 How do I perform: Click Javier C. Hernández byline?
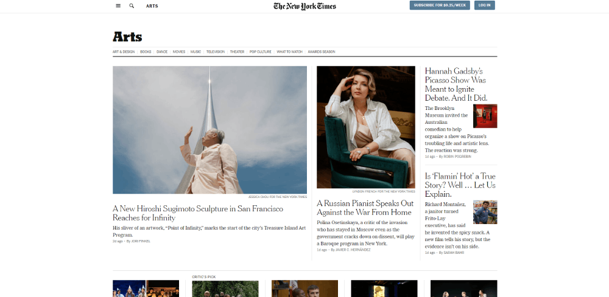tap(352, 250)
